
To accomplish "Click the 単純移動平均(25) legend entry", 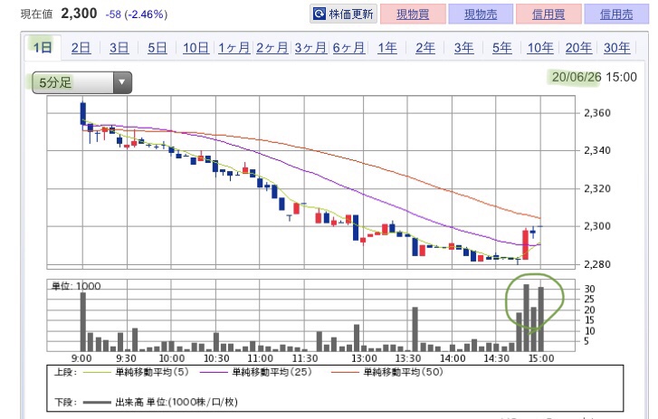I will click(255, 372).
